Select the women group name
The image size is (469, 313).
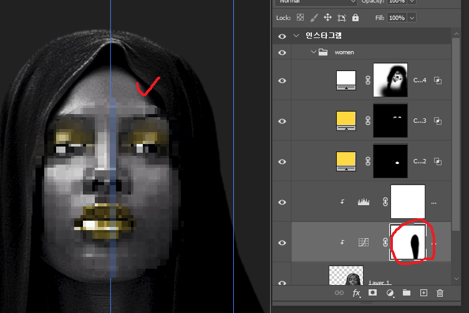344,52
